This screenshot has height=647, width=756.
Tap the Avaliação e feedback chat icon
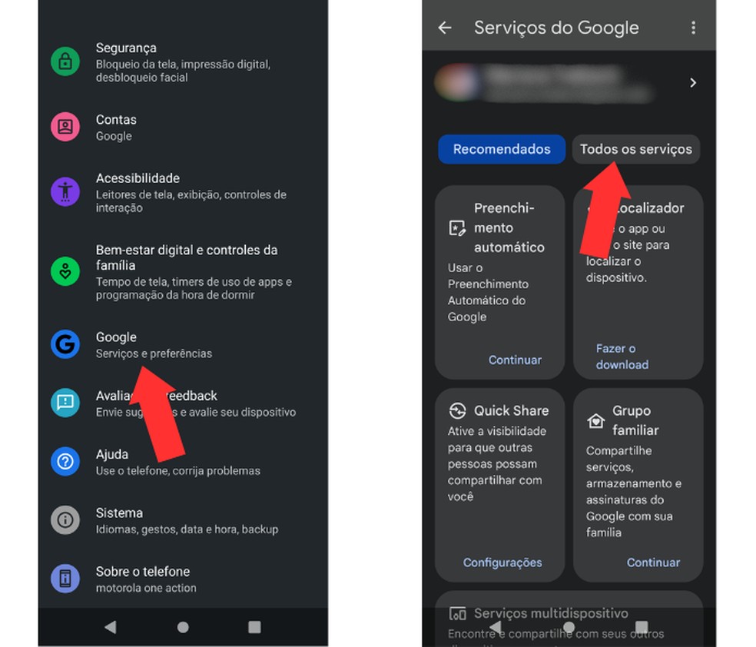click(65, 403)
